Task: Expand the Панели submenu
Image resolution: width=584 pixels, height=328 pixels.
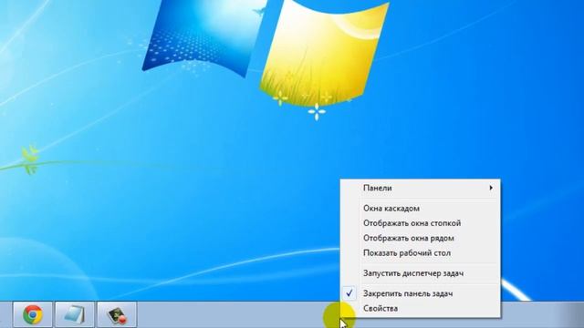Action: (421, 189)
